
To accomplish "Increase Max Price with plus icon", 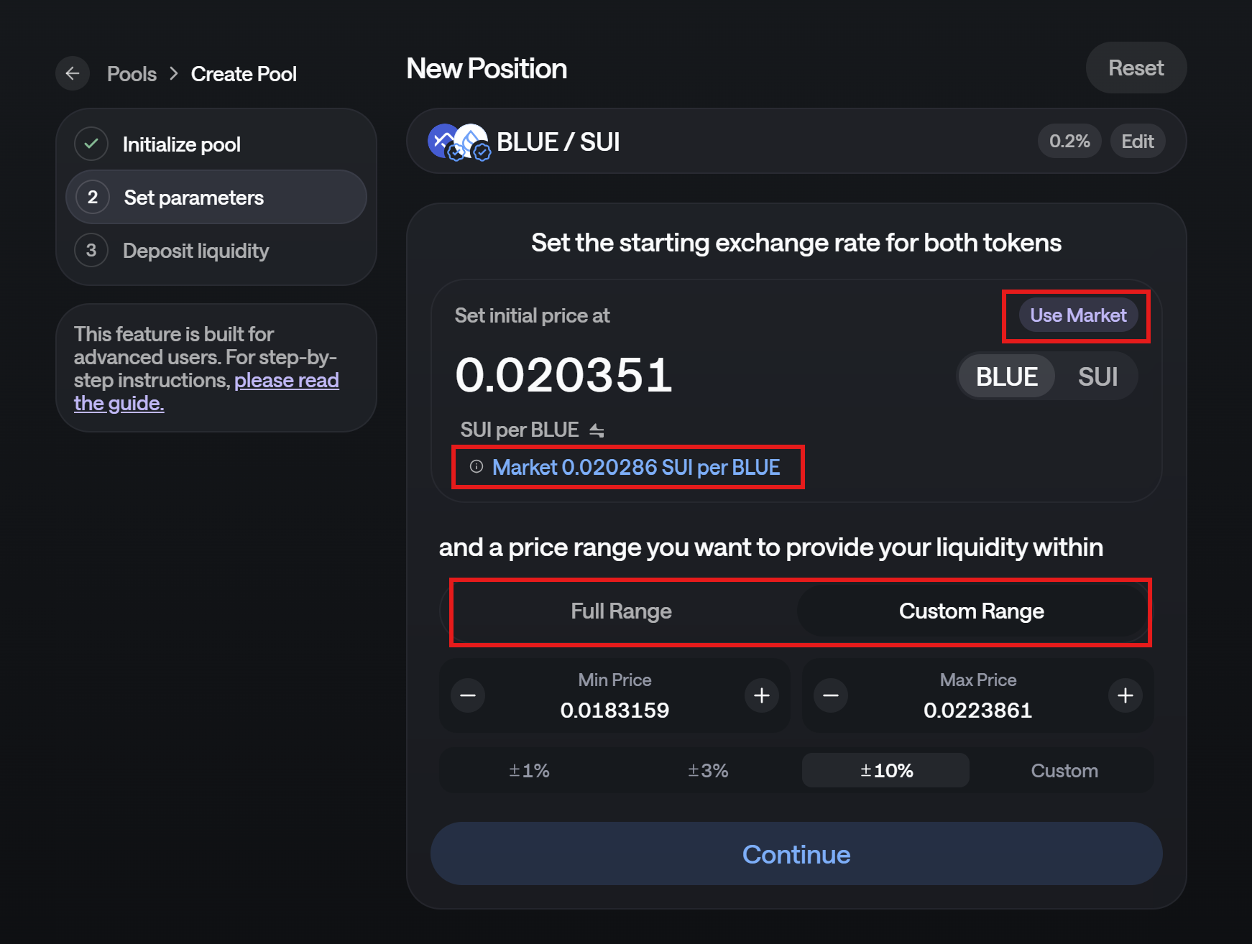I will click(x=1126, y=695).
